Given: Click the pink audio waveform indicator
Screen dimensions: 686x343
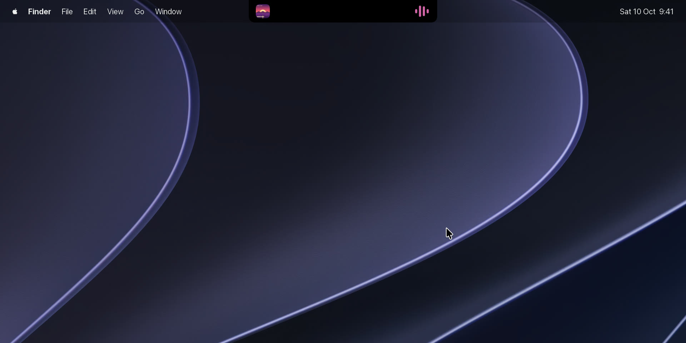Looking at the screenshot, I should click(422, 11).
